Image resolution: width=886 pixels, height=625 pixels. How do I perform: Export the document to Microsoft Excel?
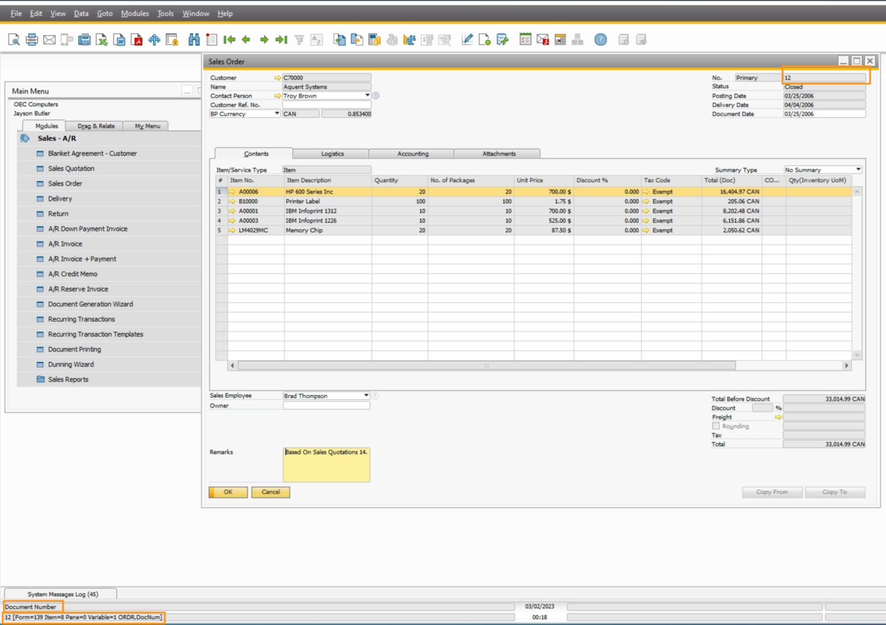click(102, 39)
